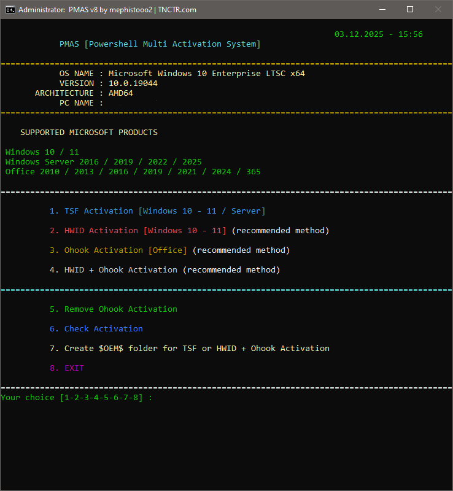Click option 8 EXIT
The height and width of the screenshot is (491, 453).
[x=67, y=368]
